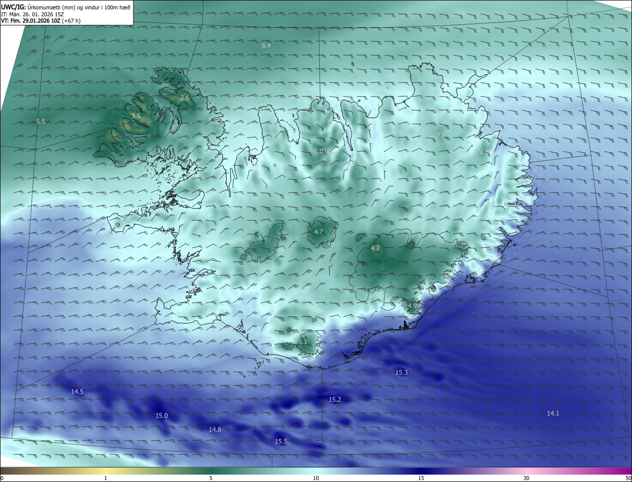
Task: Click the 15.2 value over the southern sea
Action: 335,400
